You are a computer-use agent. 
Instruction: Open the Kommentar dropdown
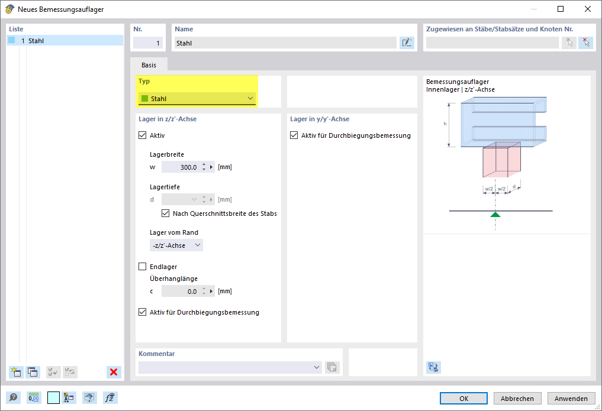pyautogui.click(x=230, y=367)
